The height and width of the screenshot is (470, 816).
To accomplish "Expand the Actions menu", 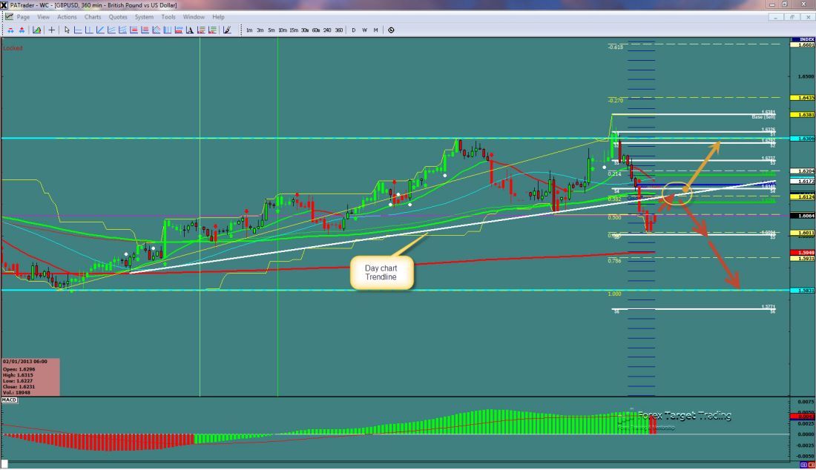I will point(67,16).
